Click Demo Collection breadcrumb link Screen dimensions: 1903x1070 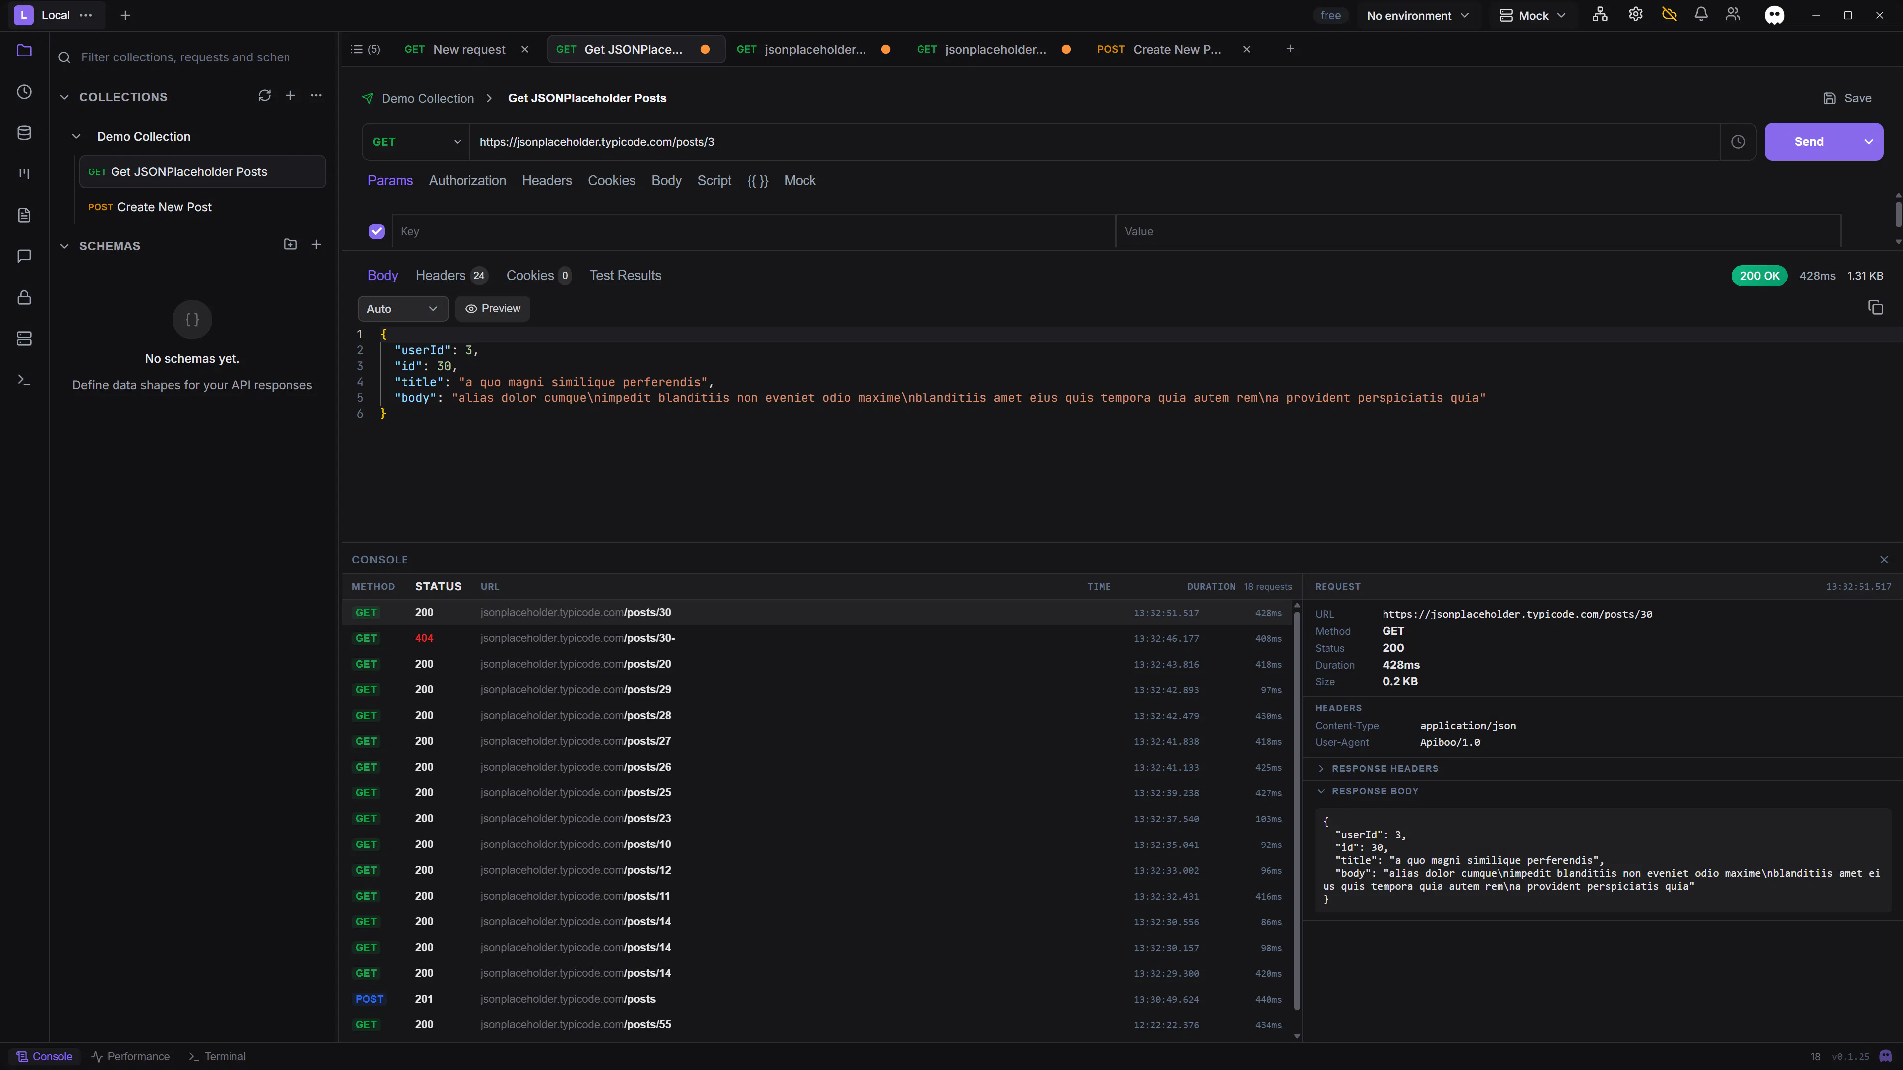click(428, 98)
